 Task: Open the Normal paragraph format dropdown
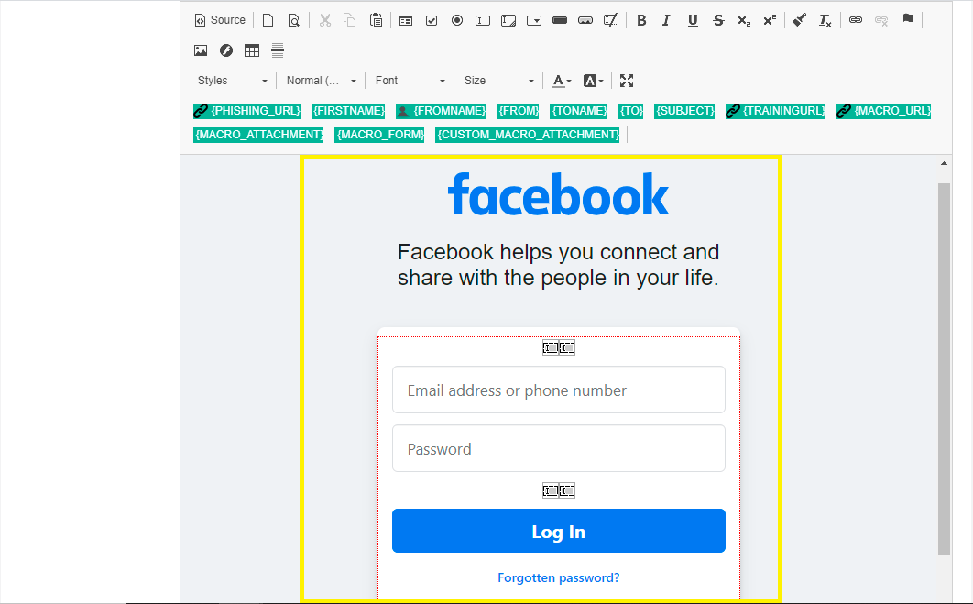pos(321,81)
